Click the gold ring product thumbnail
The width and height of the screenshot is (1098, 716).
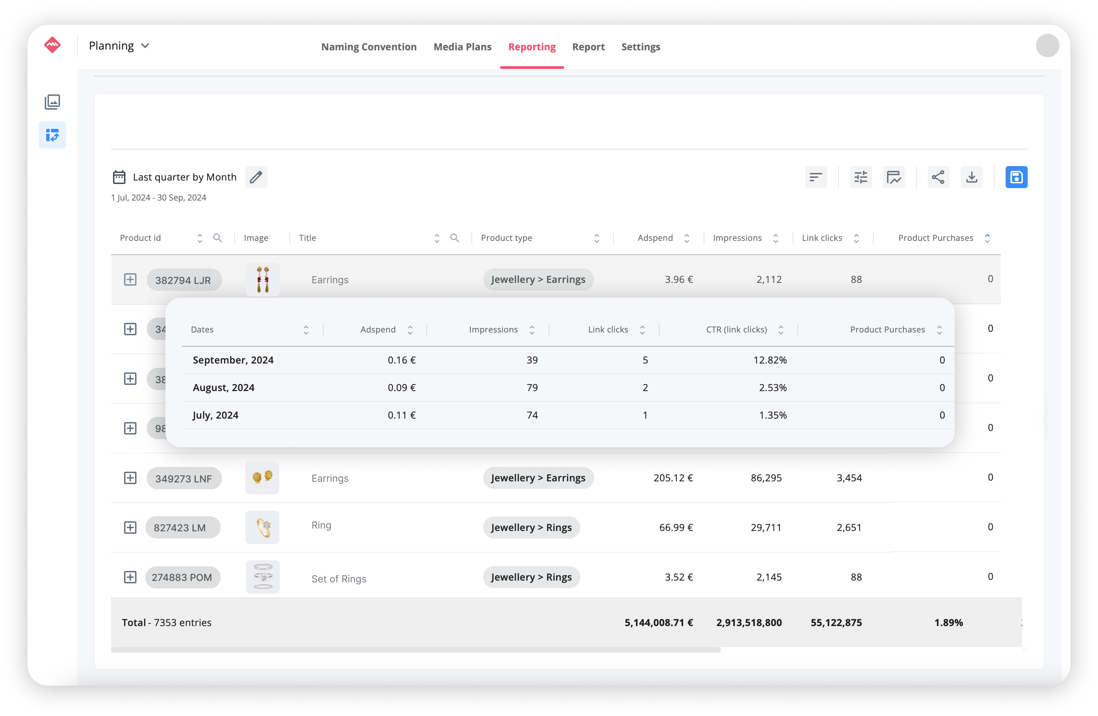(x=263, y=527)
